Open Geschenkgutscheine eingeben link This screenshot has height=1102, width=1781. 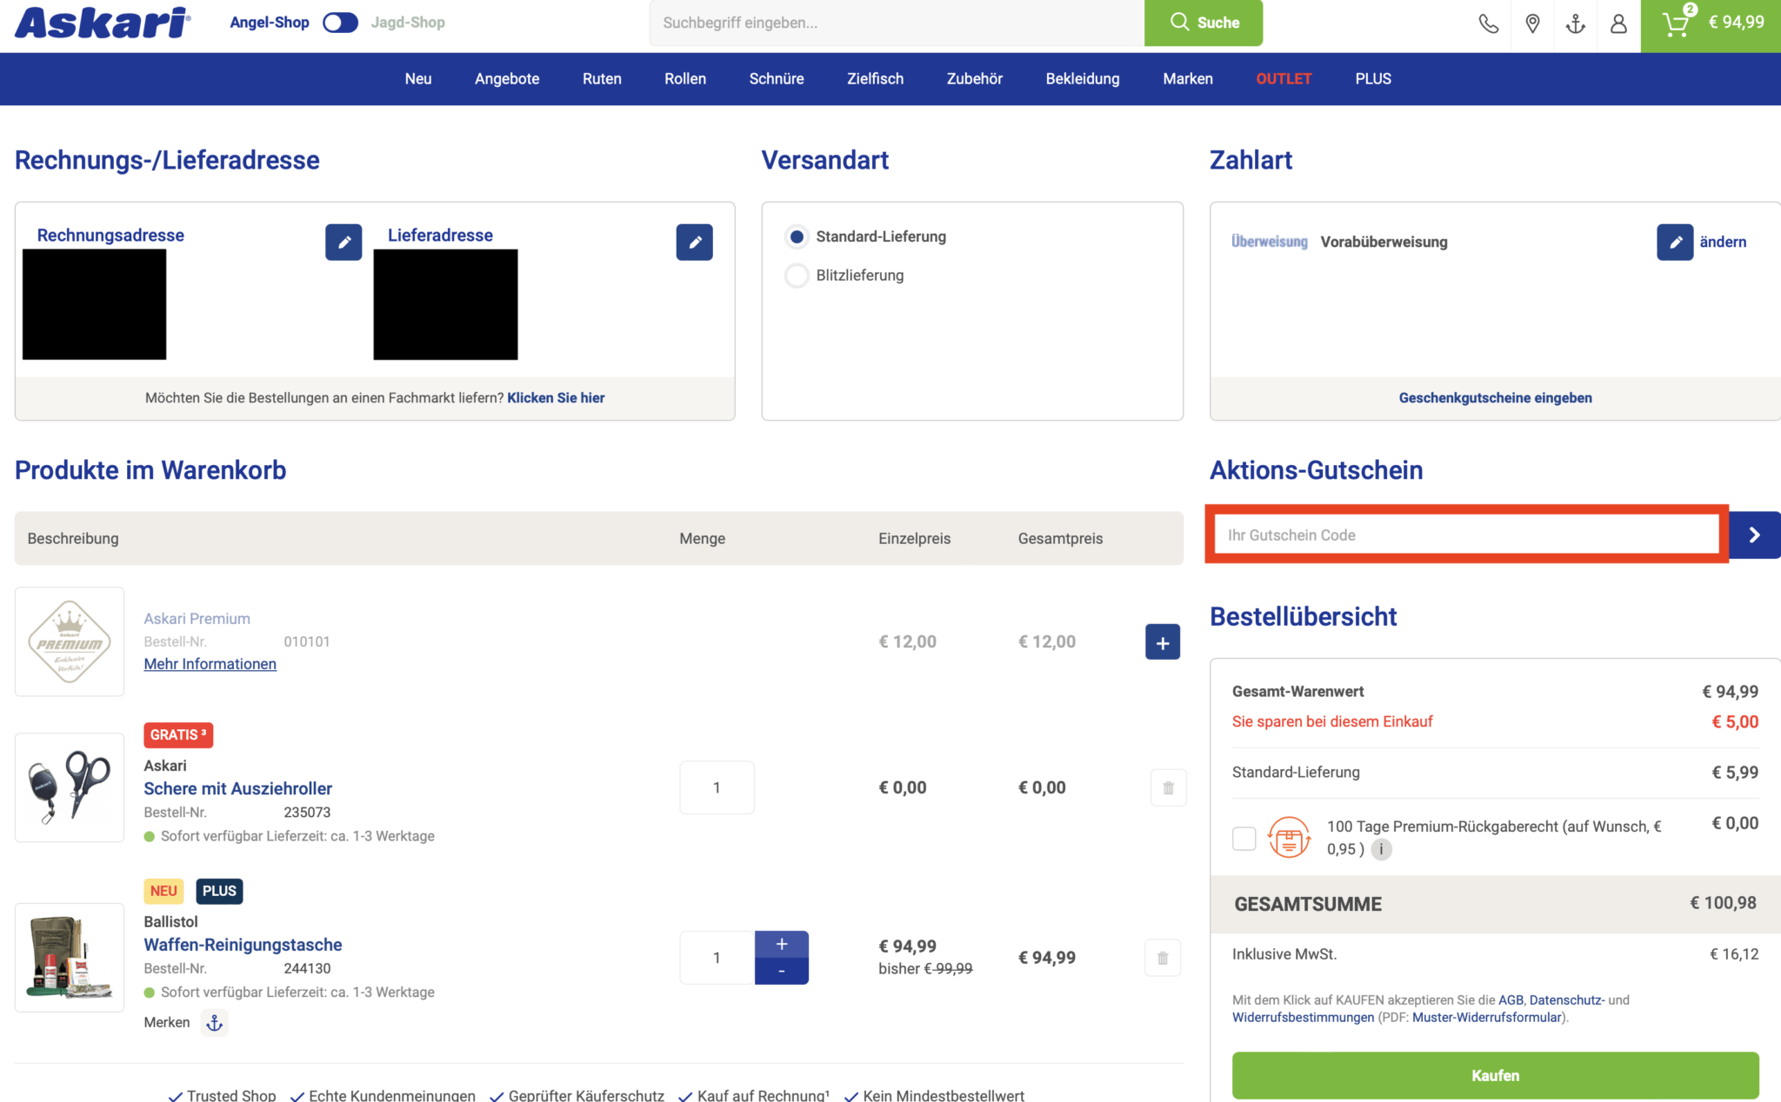pyautogui.click(x=1495, y=398)
